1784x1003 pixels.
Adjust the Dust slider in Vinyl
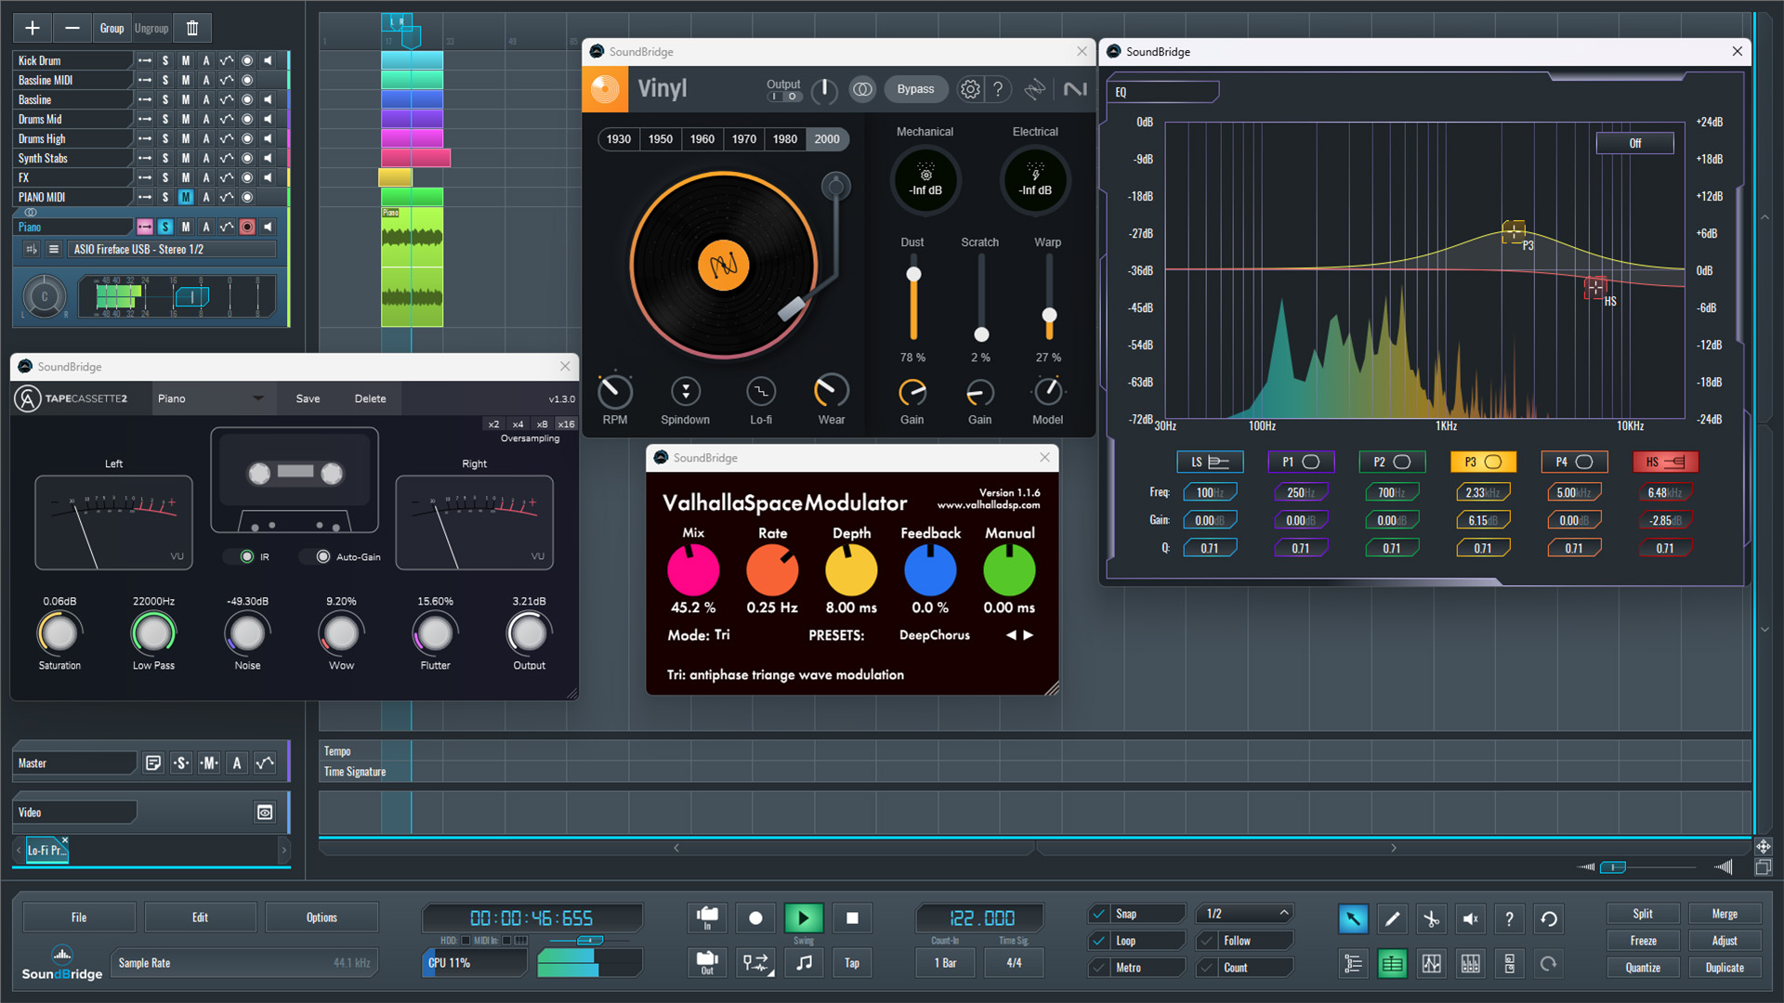pos(913,275)
